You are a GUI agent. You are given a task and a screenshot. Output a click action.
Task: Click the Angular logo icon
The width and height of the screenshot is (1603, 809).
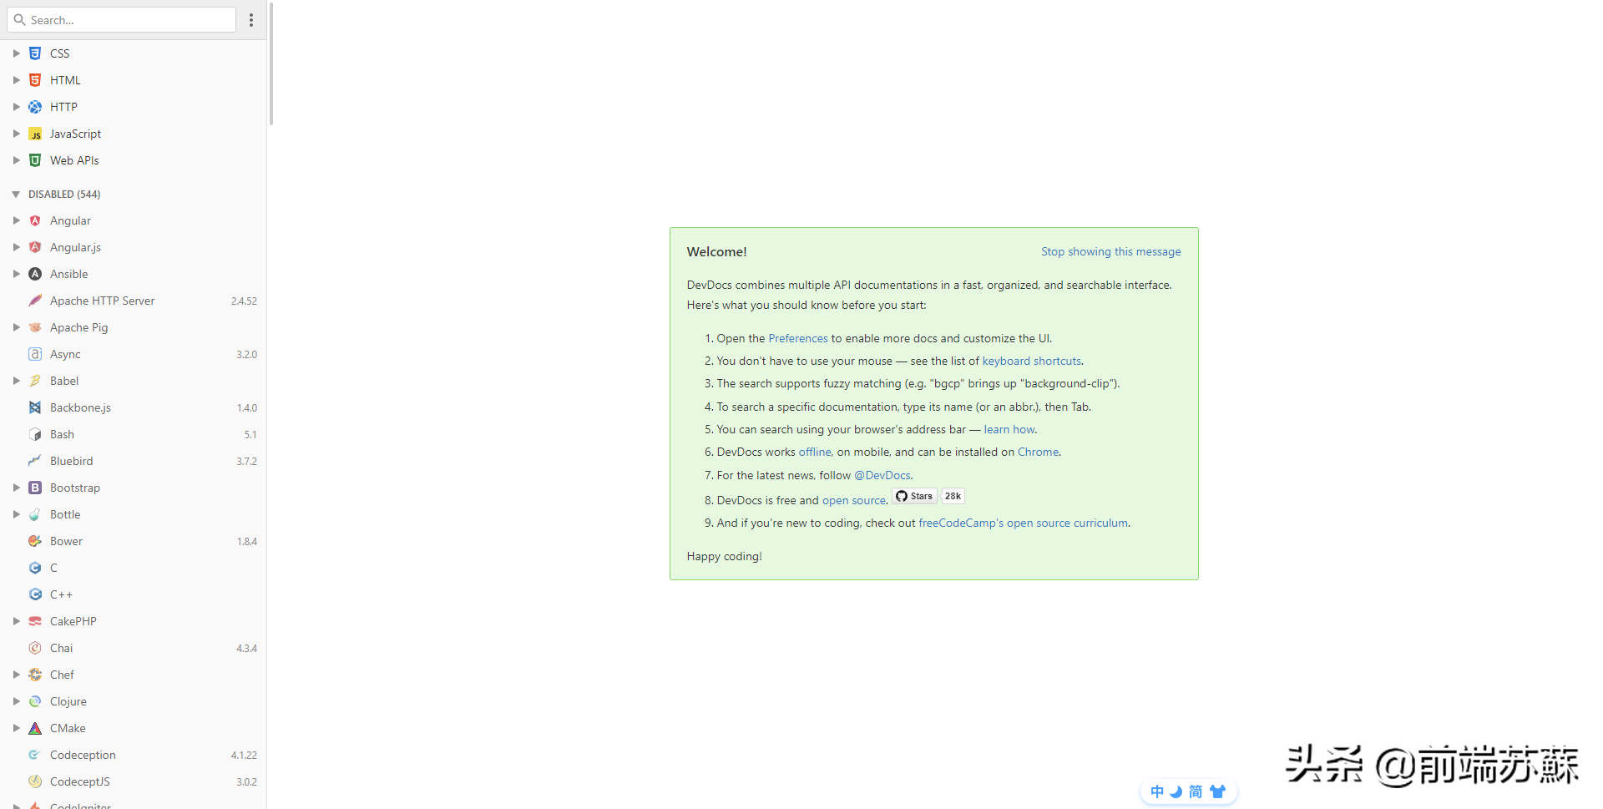coord(35,220)
